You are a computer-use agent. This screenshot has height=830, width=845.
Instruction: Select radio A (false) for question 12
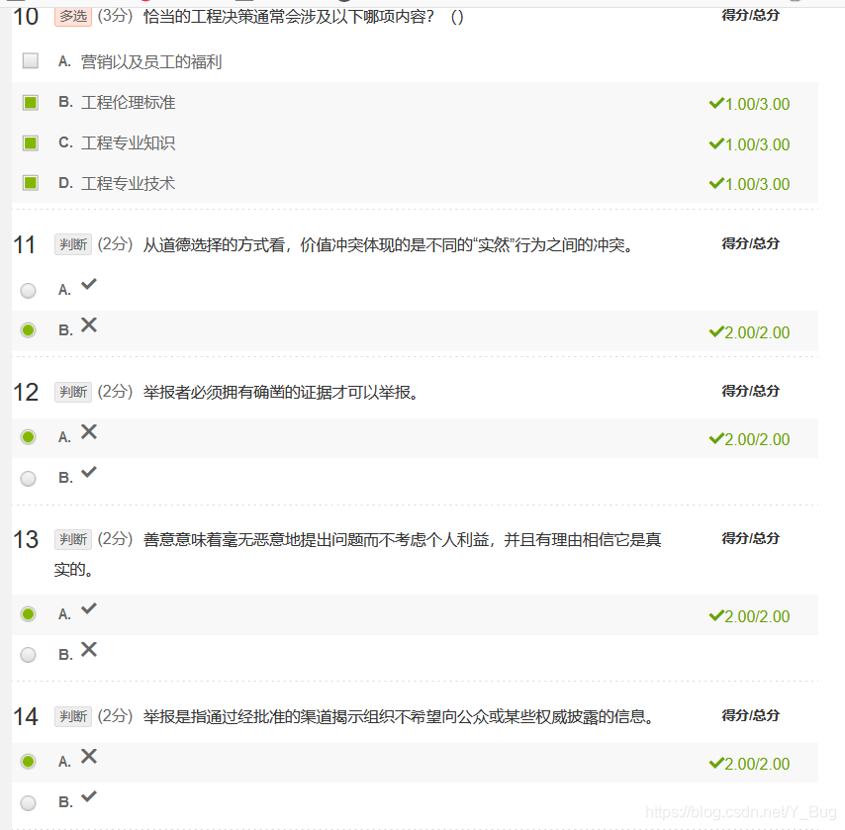[28, 436]
